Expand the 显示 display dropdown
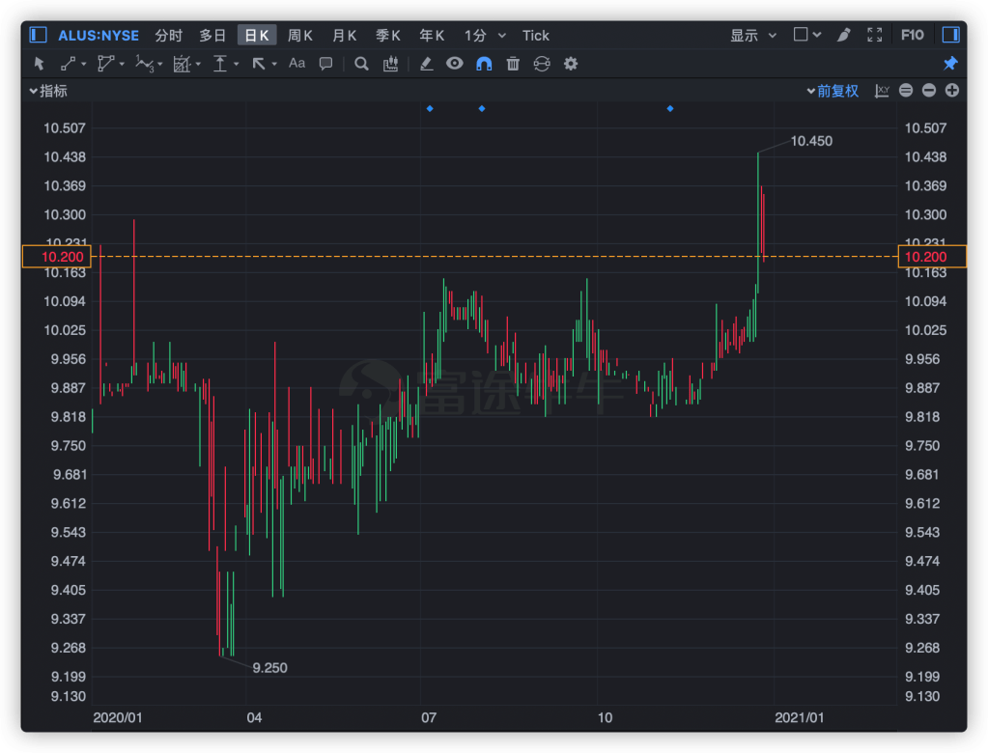 (x=753, y=35)
